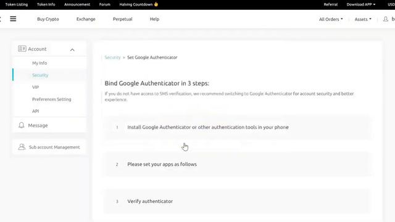The height and width of the screenshot is (222, 395).
Task: Click the Set Google Authenticator breadcrumb text
Action: tap(152, 57)
